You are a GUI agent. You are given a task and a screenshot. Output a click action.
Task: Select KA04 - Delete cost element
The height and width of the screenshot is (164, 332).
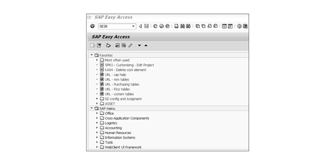[125, 70]
